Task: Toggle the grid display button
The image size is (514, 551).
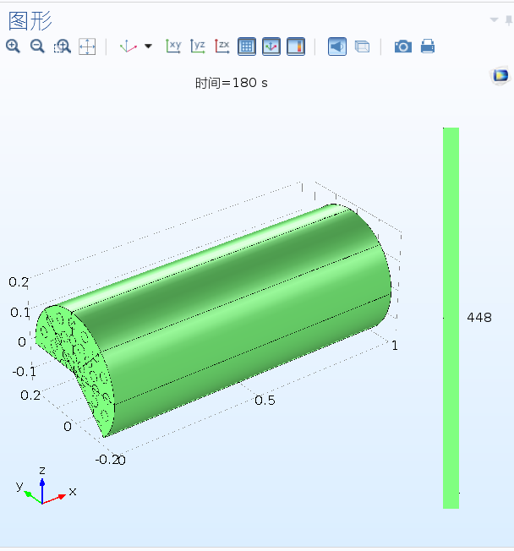Action: coord(247,46)
